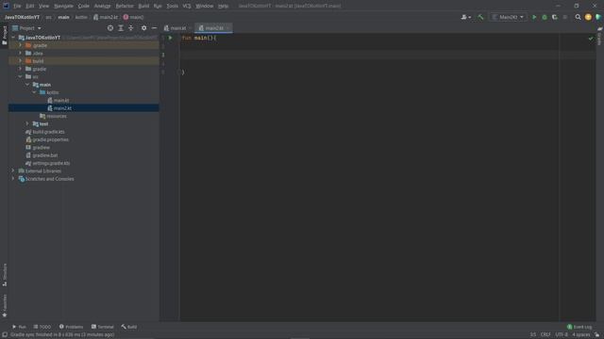Click UTF-8 encoding in status bar
Screen dimensions: 604x339
click(562, 335)
